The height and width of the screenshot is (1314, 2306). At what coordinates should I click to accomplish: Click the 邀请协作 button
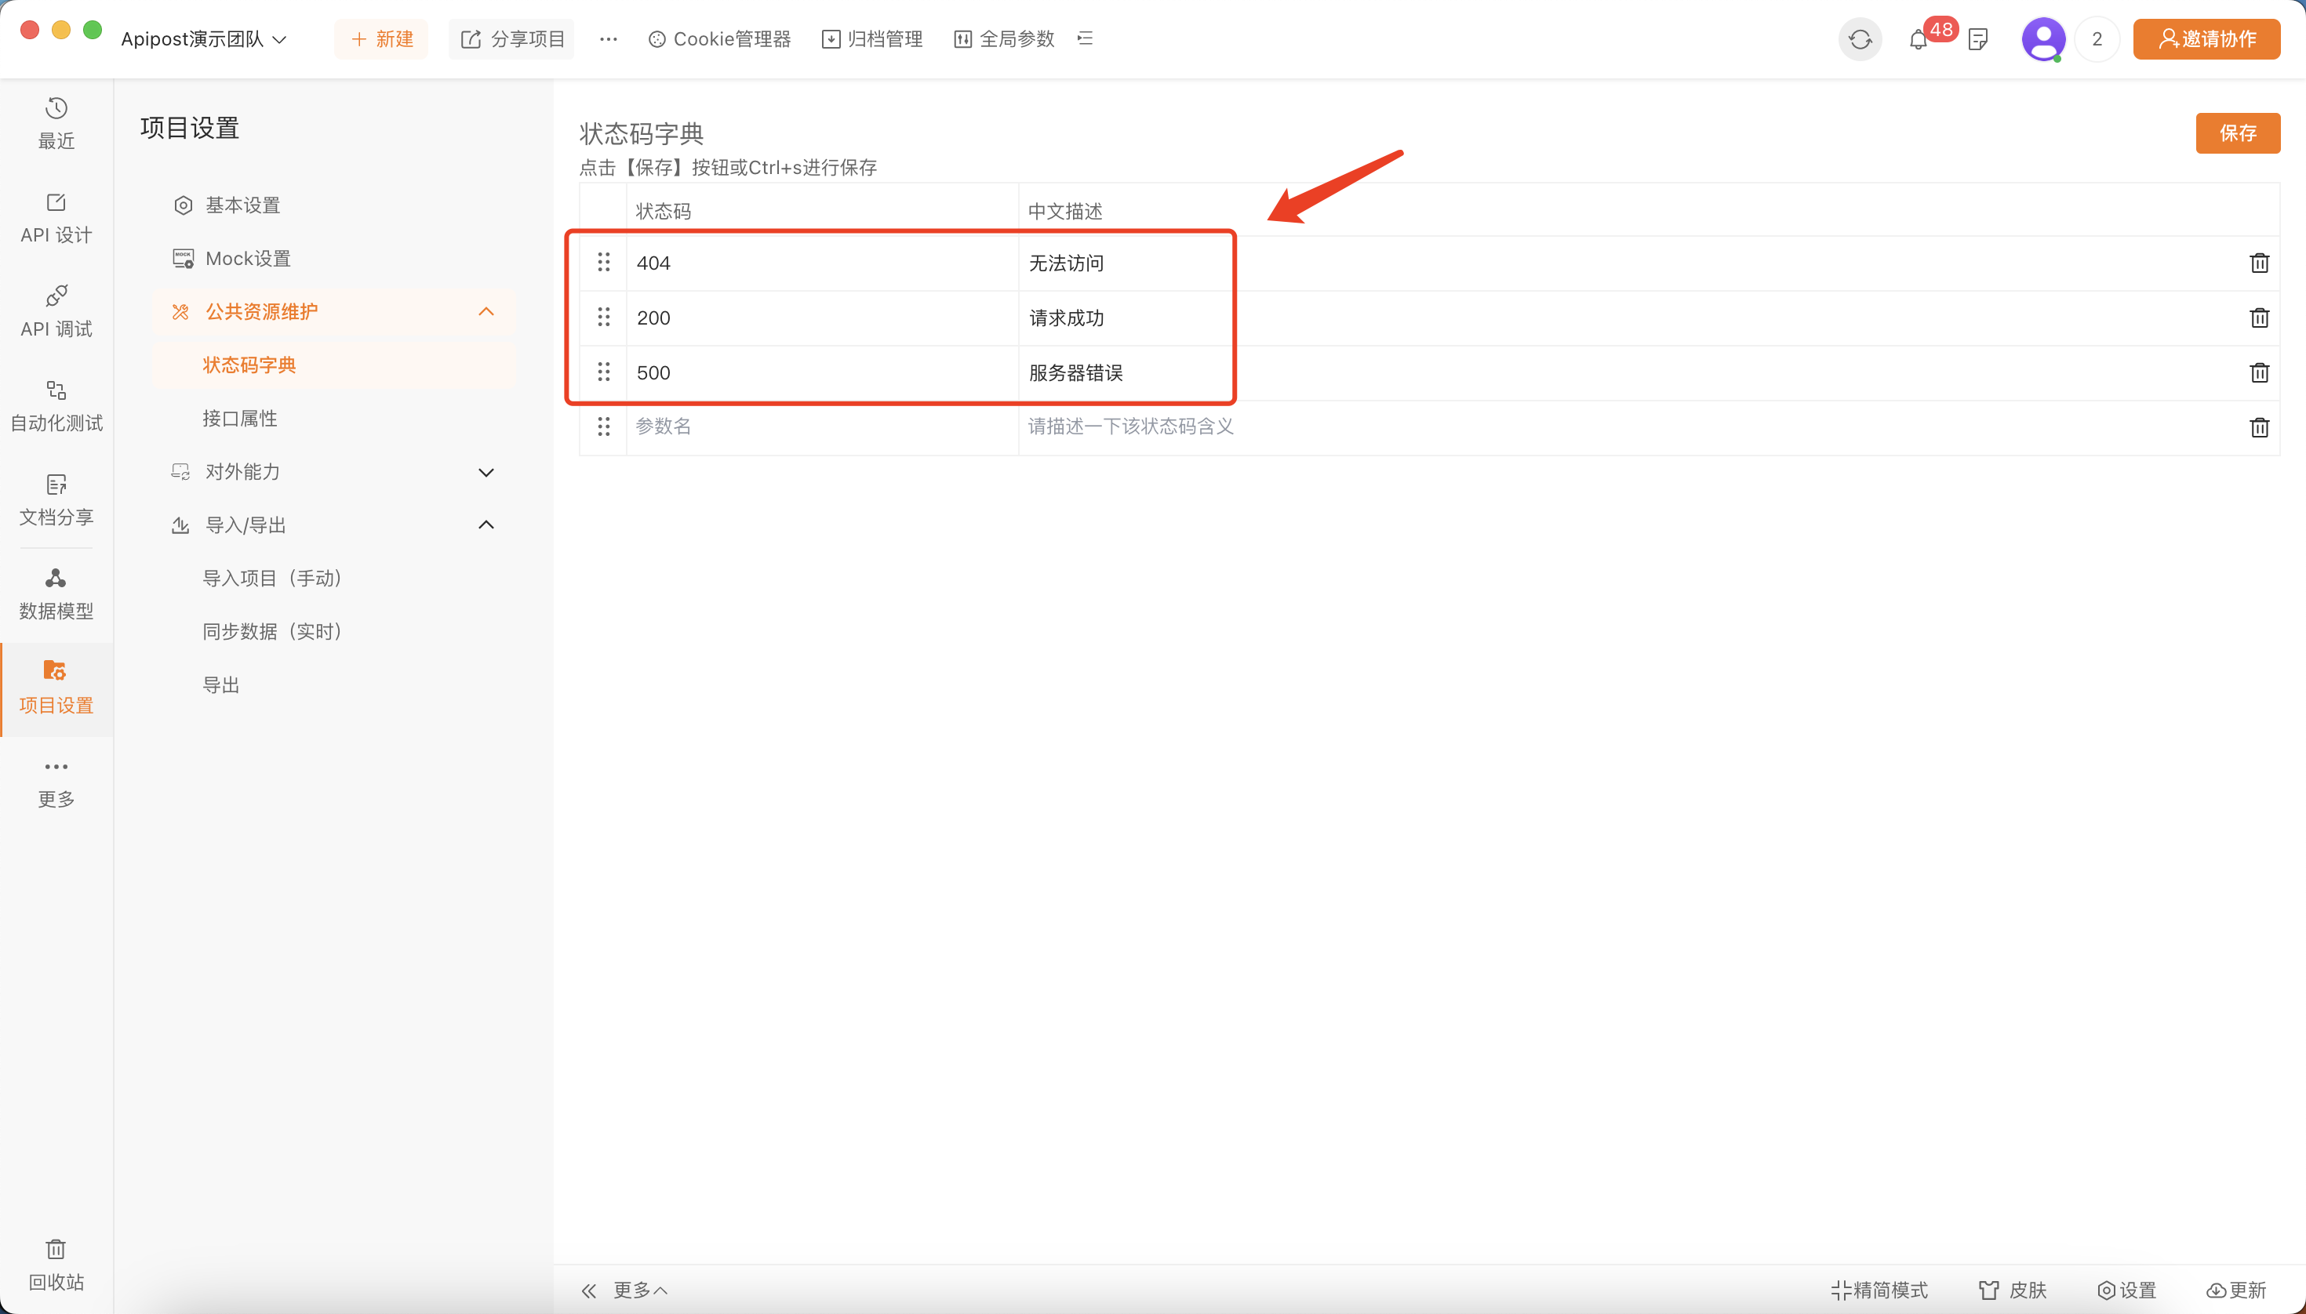[2206, 38]
